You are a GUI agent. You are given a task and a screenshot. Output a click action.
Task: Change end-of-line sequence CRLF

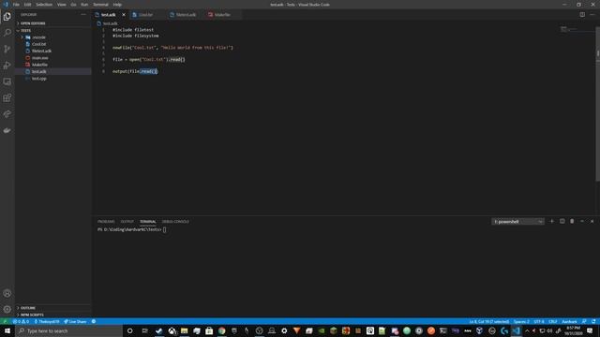(x=553, y=322)
